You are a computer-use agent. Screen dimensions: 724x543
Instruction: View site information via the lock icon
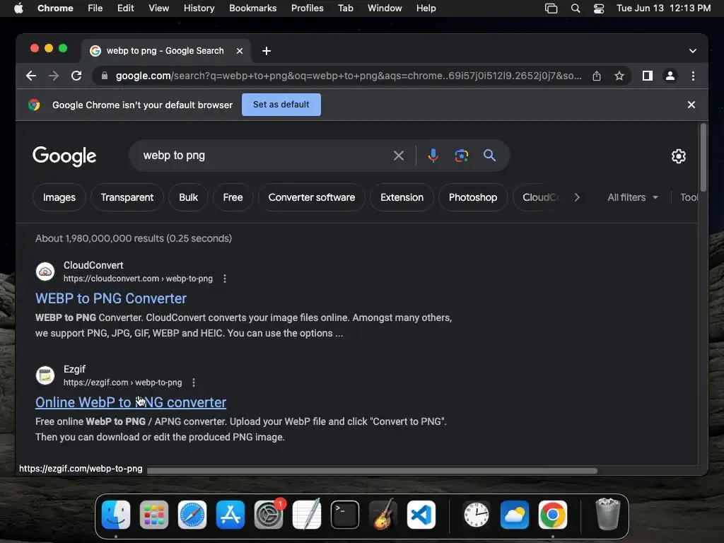click(x=105, y=76)
